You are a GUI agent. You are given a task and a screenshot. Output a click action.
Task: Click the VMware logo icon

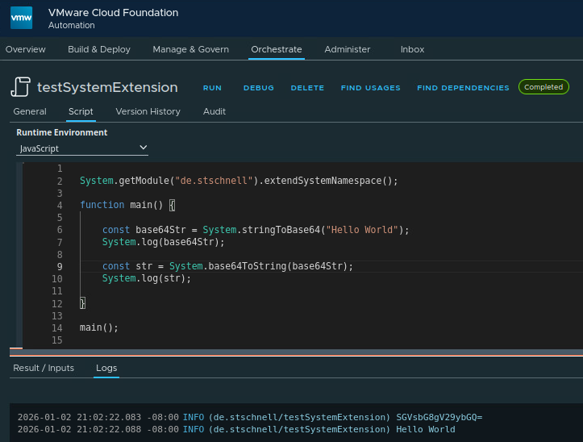click(x=21, y=18)
